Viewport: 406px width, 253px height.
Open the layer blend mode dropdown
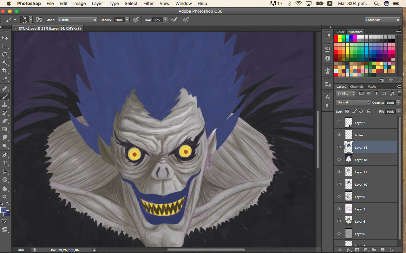tap(353, 102)
